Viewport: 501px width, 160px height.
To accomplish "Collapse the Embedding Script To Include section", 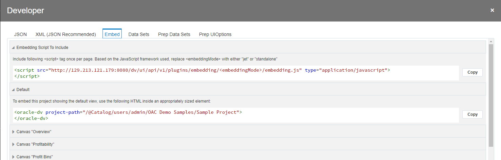I will pyautogui.click(x=13, y=48).
